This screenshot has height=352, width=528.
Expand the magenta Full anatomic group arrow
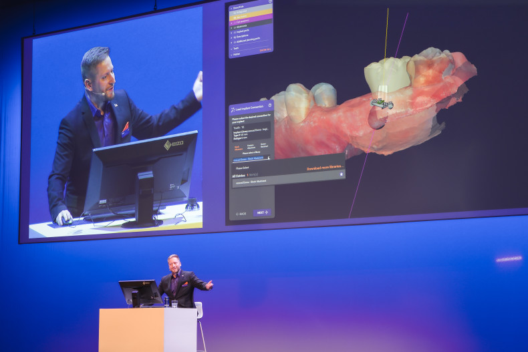tap(231, 23)
